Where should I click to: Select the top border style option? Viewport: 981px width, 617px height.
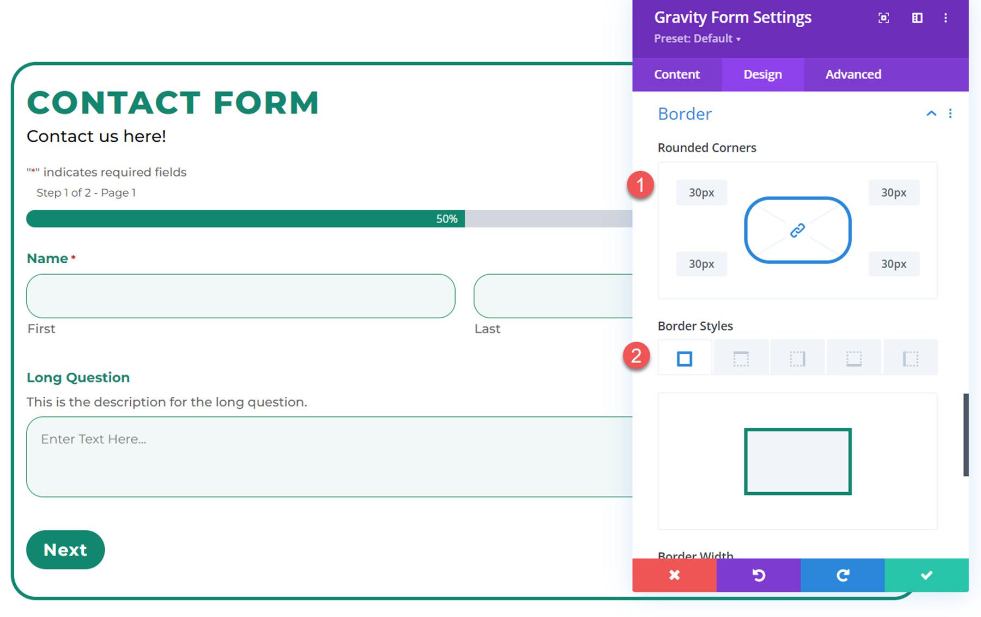(741, 359)
